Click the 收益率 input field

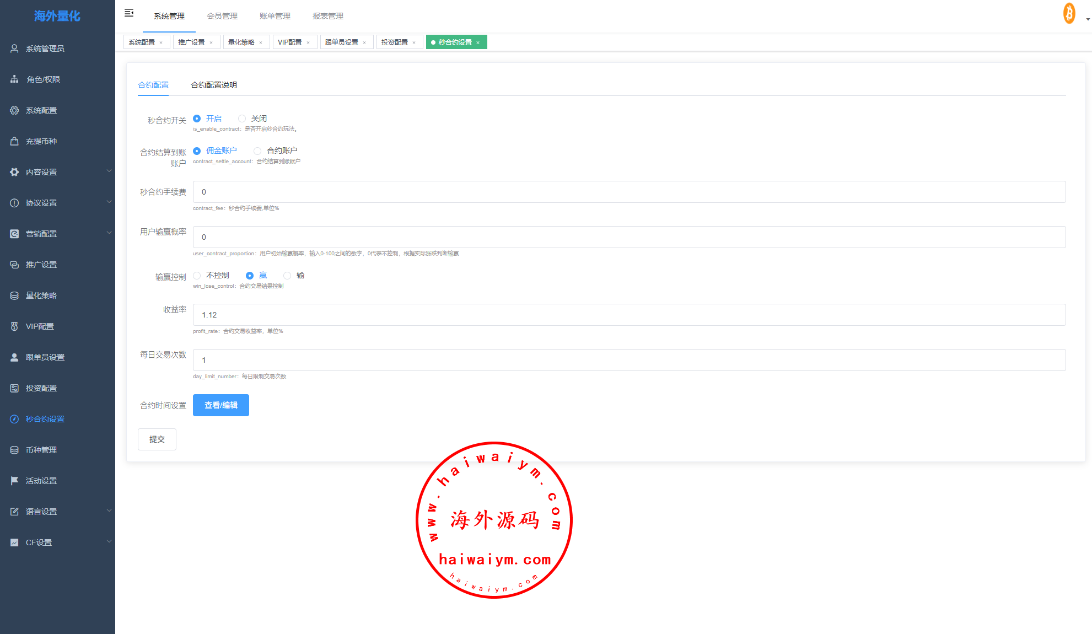628,315
